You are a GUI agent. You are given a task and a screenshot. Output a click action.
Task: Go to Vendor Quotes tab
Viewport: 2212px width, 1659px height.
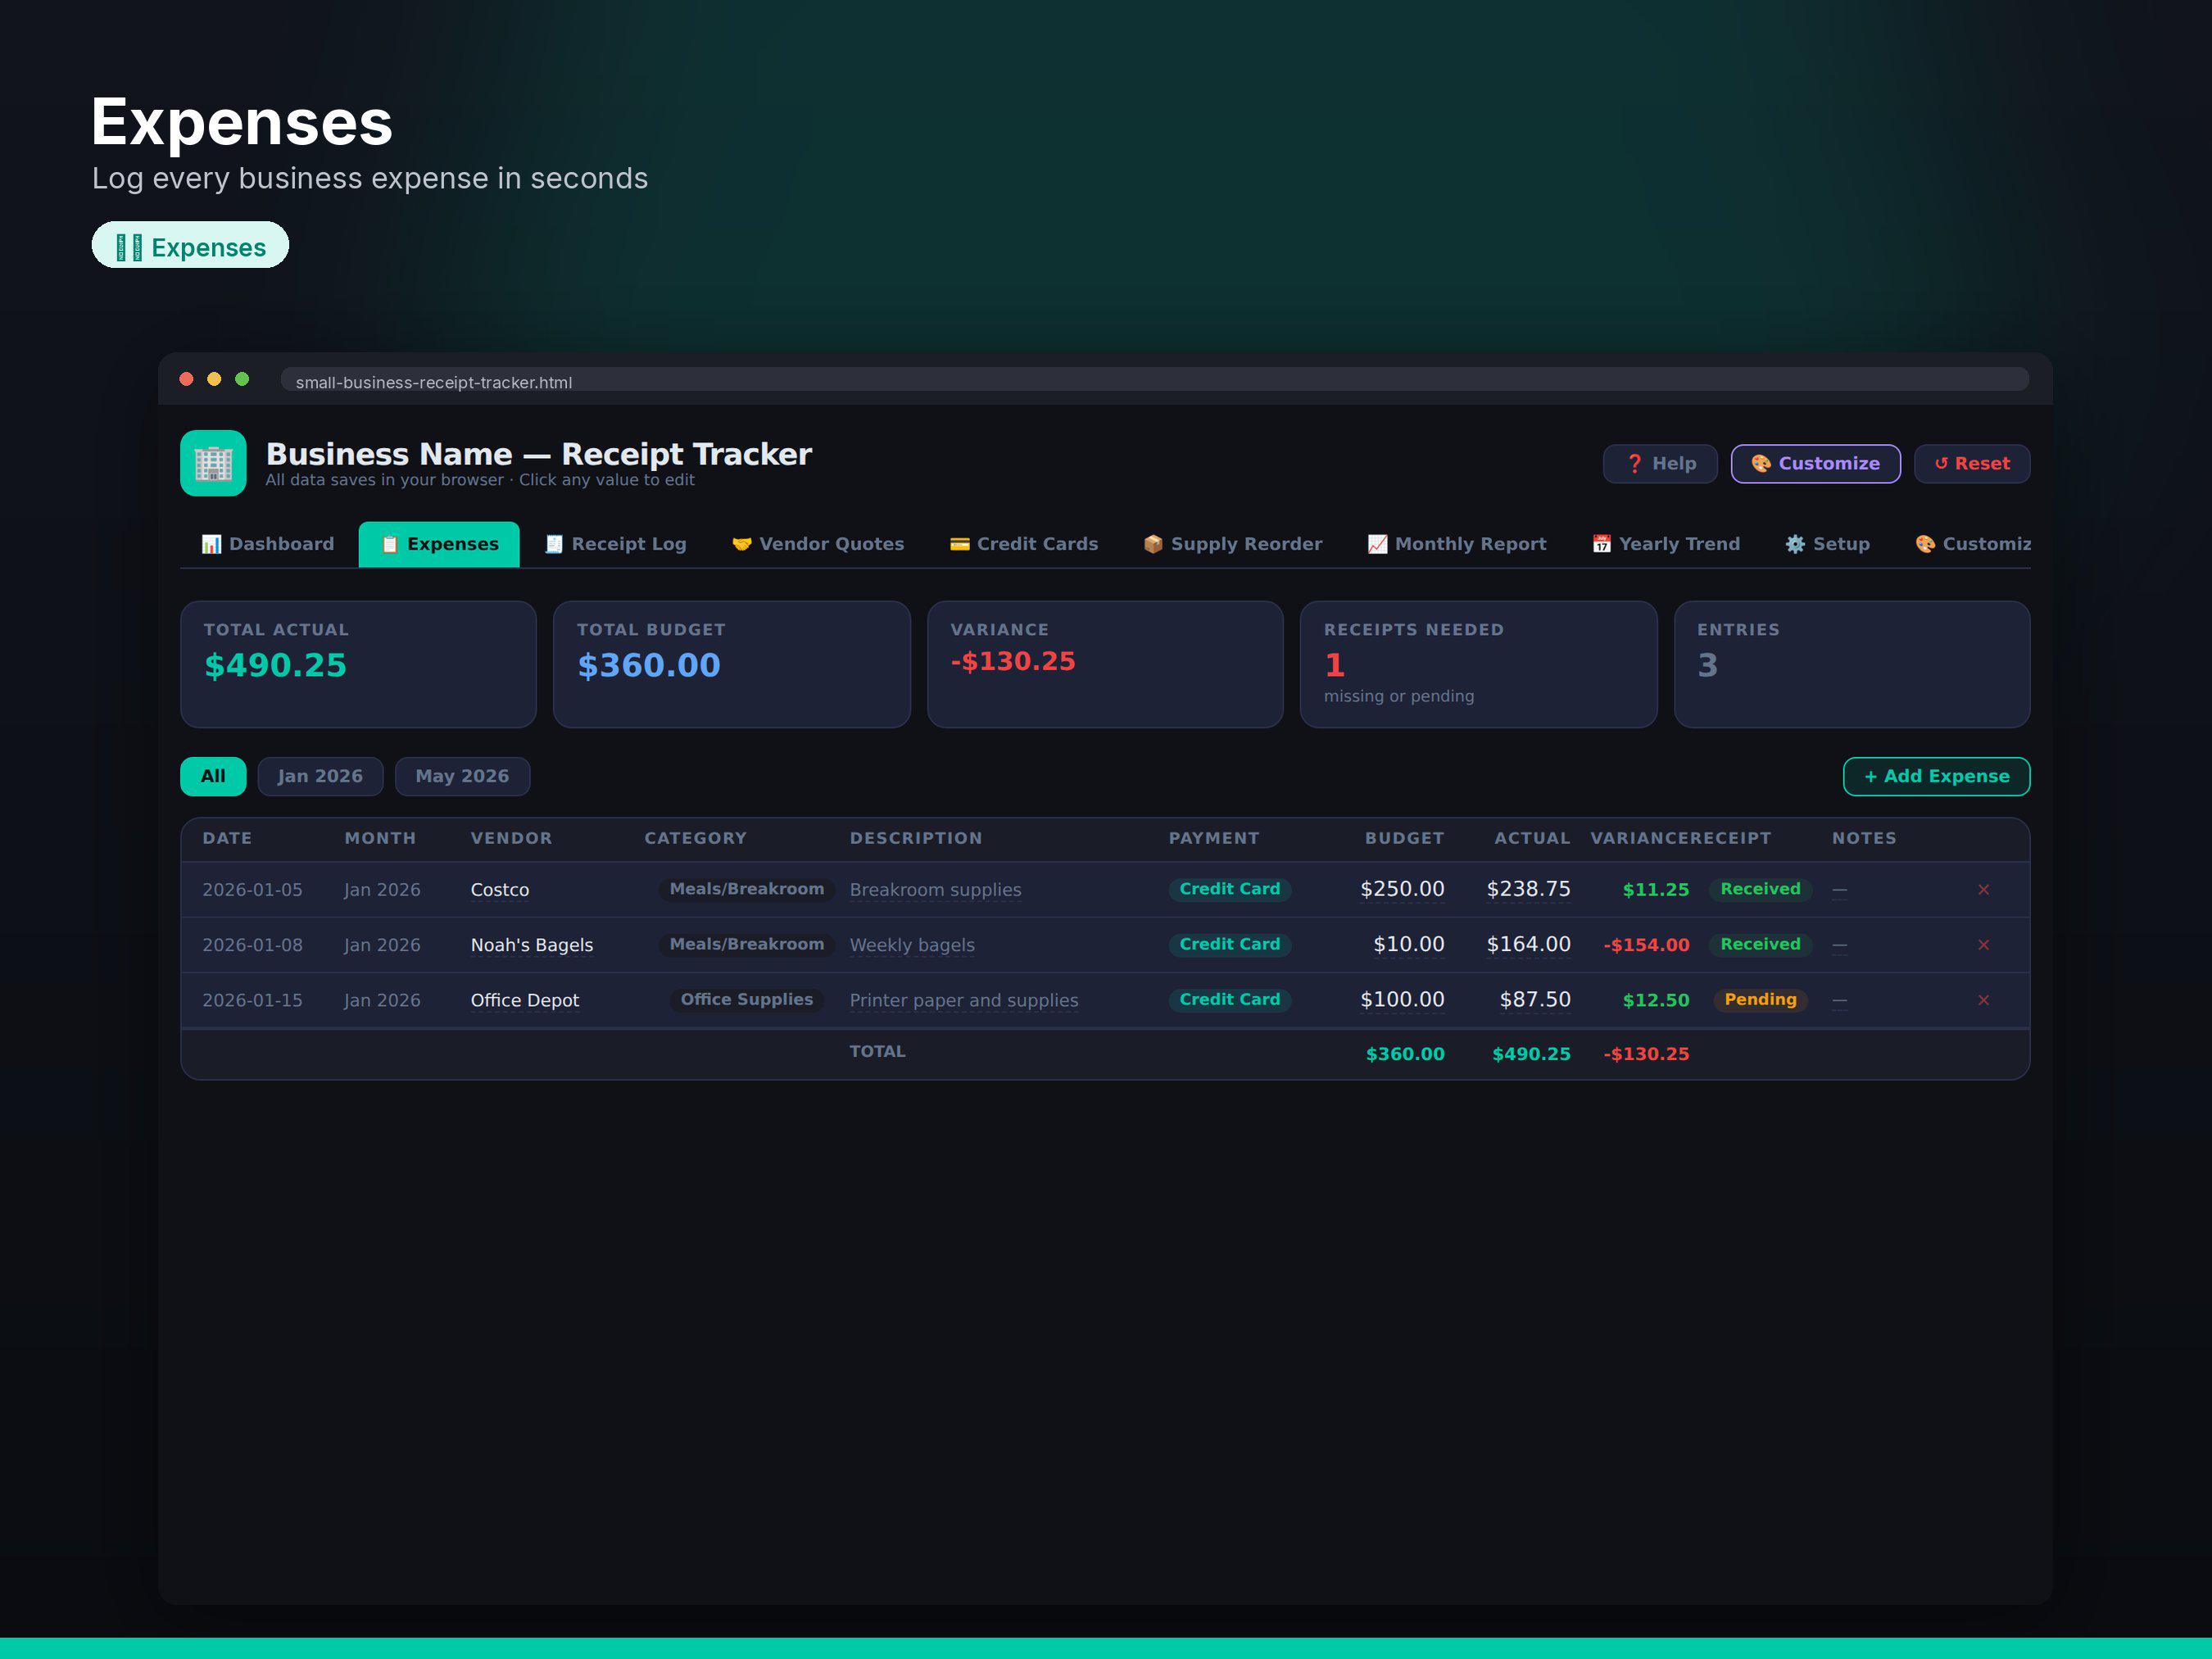[818, 544]
